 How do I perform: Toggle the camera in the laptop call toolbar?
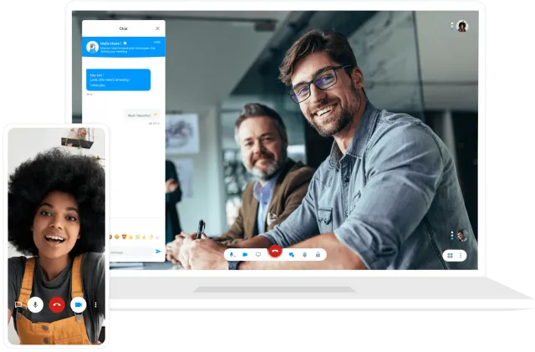click(x=245, y=255)
